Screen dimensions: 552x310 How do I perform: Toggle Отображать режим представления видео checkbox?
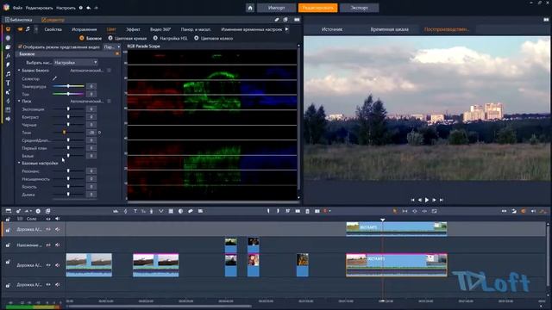20,46
